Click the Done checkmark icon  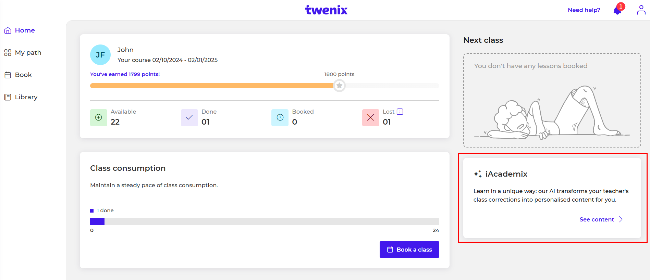click(x=189, y=117)
